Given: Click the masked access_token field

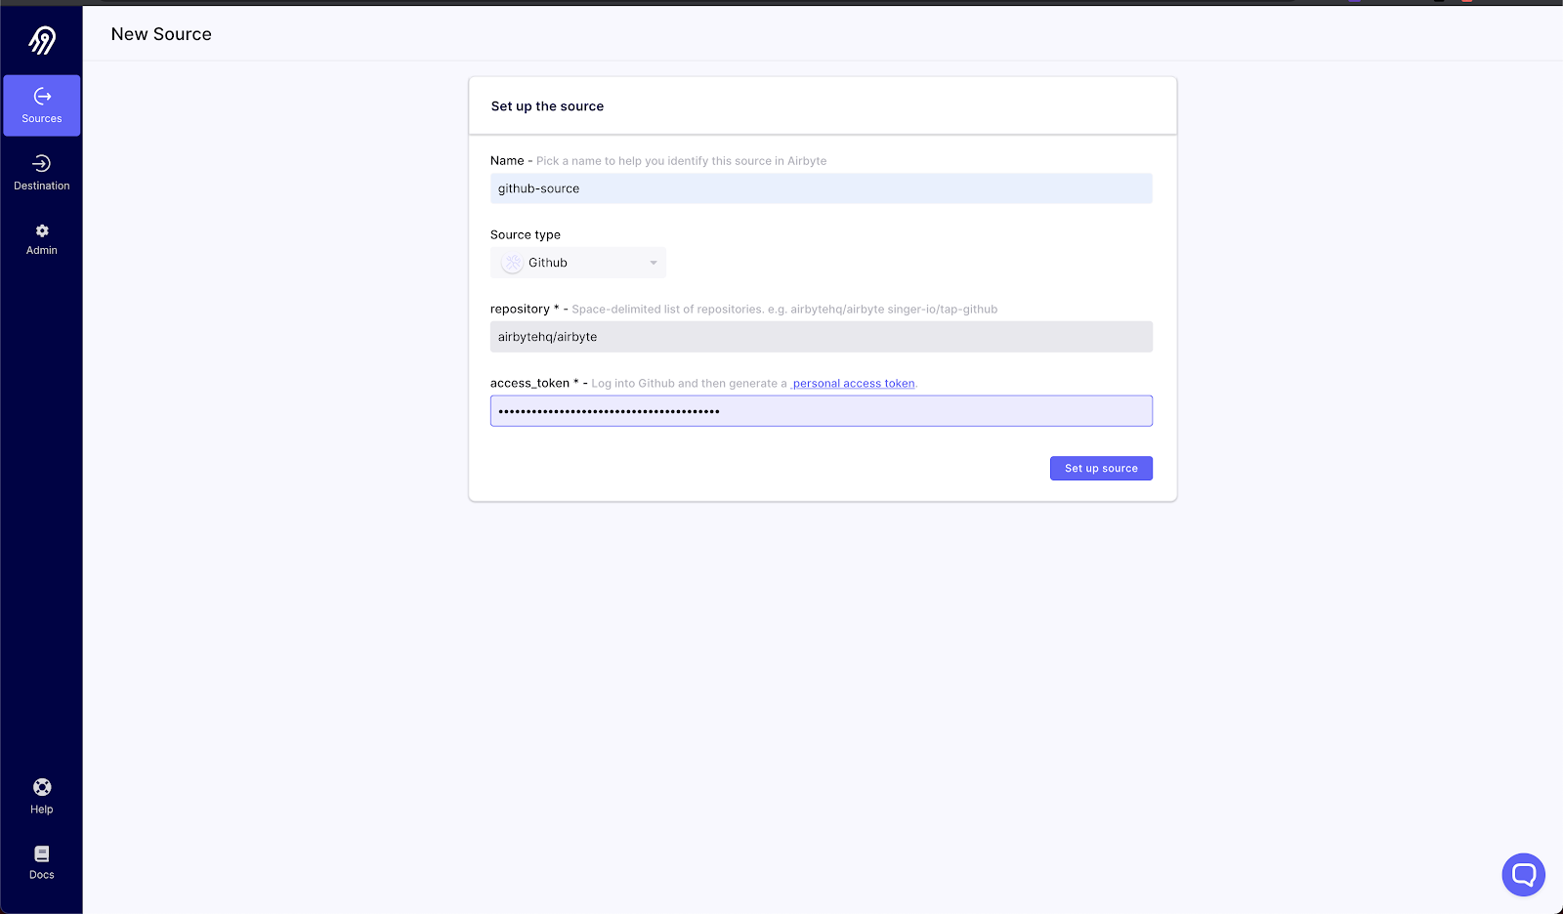Looking at the screenshot, I should 821,410.
